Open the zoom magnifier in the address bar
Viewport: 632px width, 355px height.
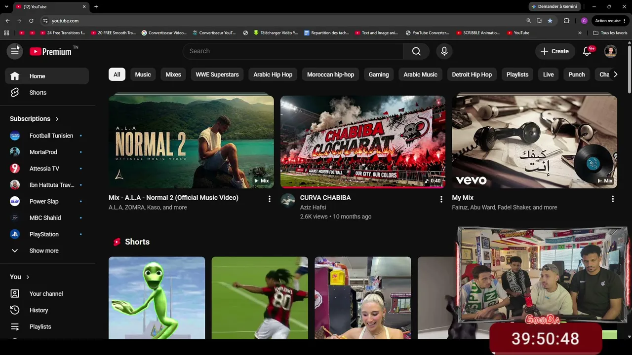click(529, 21)
